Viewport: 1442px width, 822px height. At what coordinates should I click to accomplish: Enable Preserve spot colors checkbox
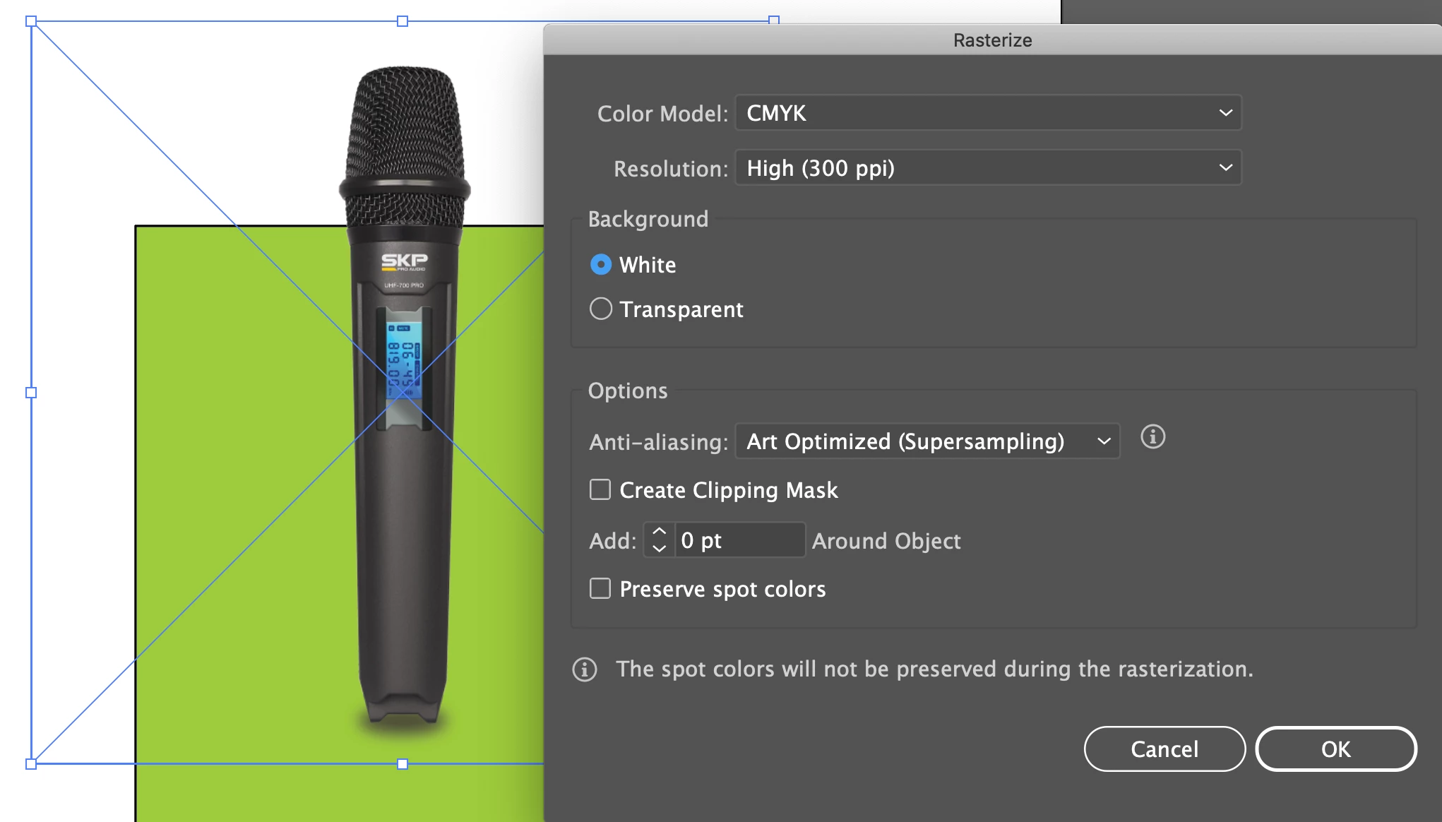[600, 588]
